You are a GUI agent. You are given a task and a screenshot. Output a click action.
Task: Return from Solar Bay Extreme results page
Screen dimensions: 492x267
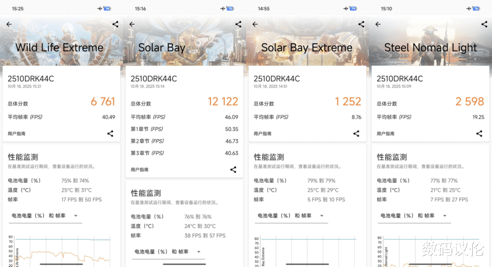coord(255,25)
